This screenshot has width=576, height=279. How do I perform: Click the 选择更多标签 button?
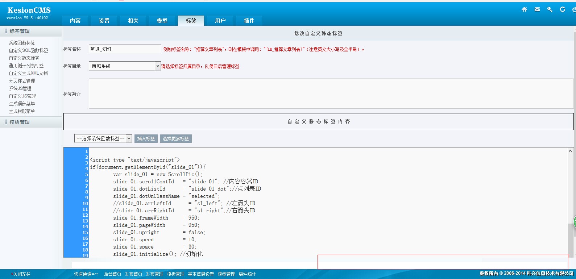click(x=176, y=139)
